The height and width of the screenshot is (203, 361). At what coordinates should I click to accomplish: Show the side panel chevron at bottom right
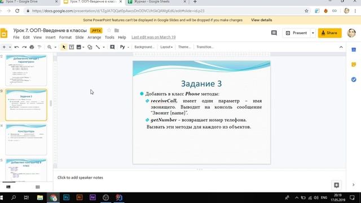click(x=354, y=184)
